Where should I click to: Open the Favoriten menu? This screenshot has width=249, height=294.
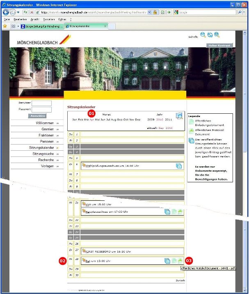click(49, 19)
